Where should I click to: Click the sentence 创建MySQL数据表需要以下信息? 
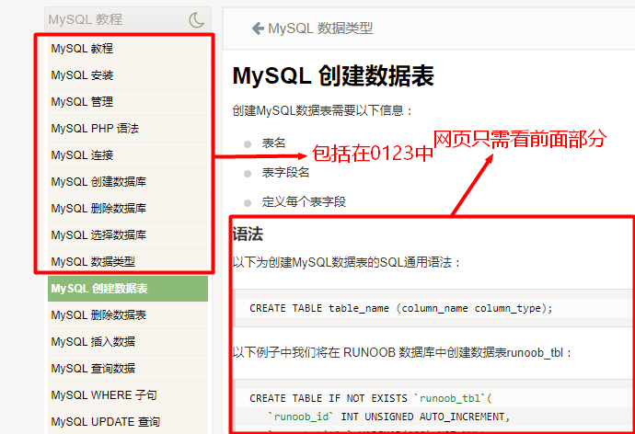tap(322, 111)
